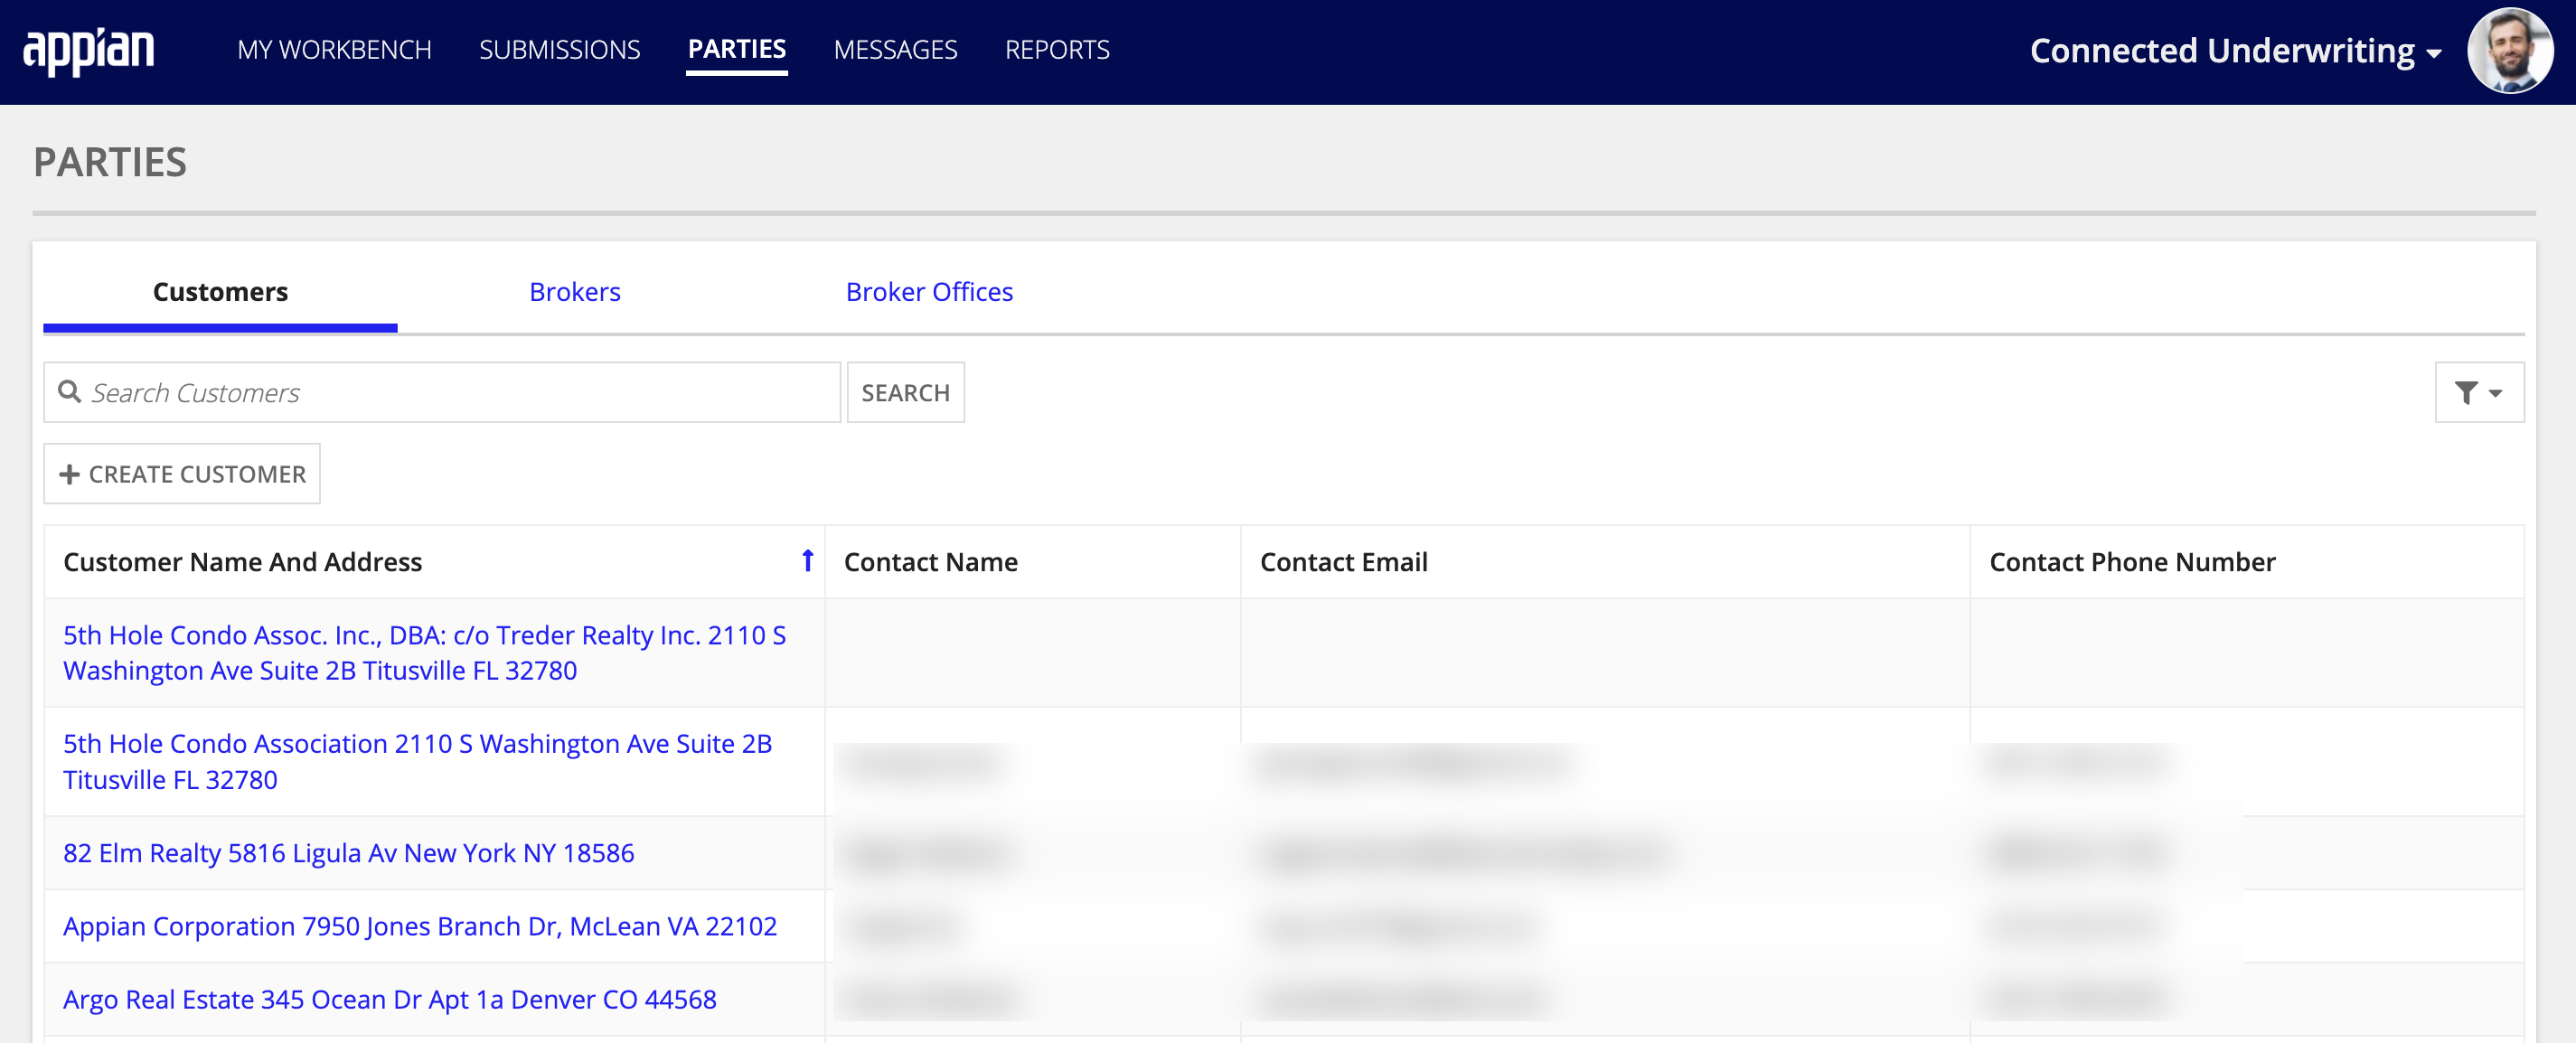The width and height of the screenshot is (2576, 1043).
Task: Switch to the Brokers tab
Action: click(575, 292)
